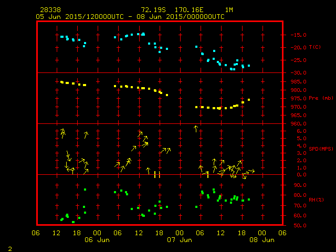
Task: Click the station ID 28338
Action: coord(50,10)
